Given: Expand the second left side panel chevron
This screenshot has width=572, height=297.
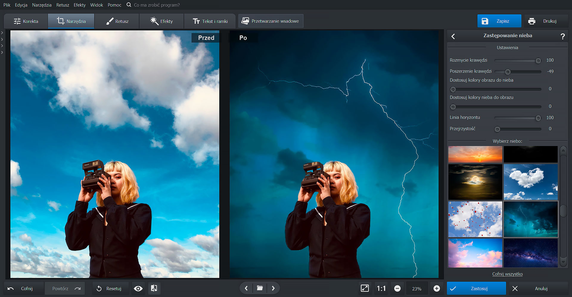Looking at the screenshot, I should pos(2,39).
